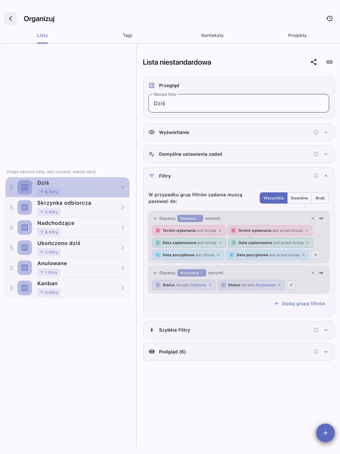Collapse the second filter group chevron
Viewport: 340px width, 454px height.
click(x=155, y=273)
